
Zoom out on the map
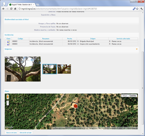click(8, 104)
